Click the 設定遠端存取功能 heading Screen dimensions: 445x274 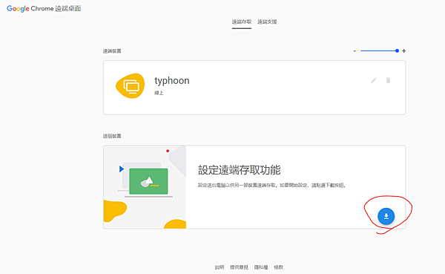(240, 170)
